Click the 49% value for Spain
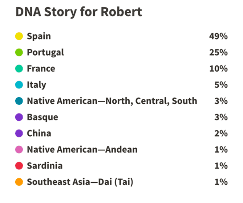The height and width of the screenshot is (203, 243). pyautogui.click(x=219, y=36)
